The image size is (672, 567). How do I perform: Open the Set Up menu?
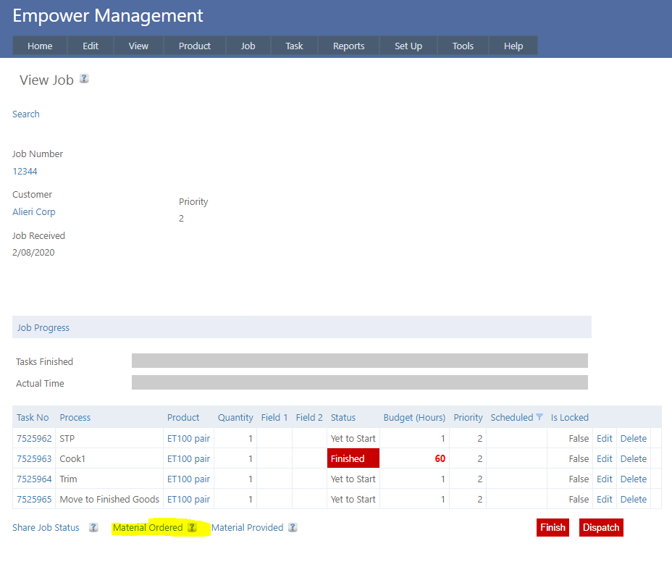pos(408,46)
